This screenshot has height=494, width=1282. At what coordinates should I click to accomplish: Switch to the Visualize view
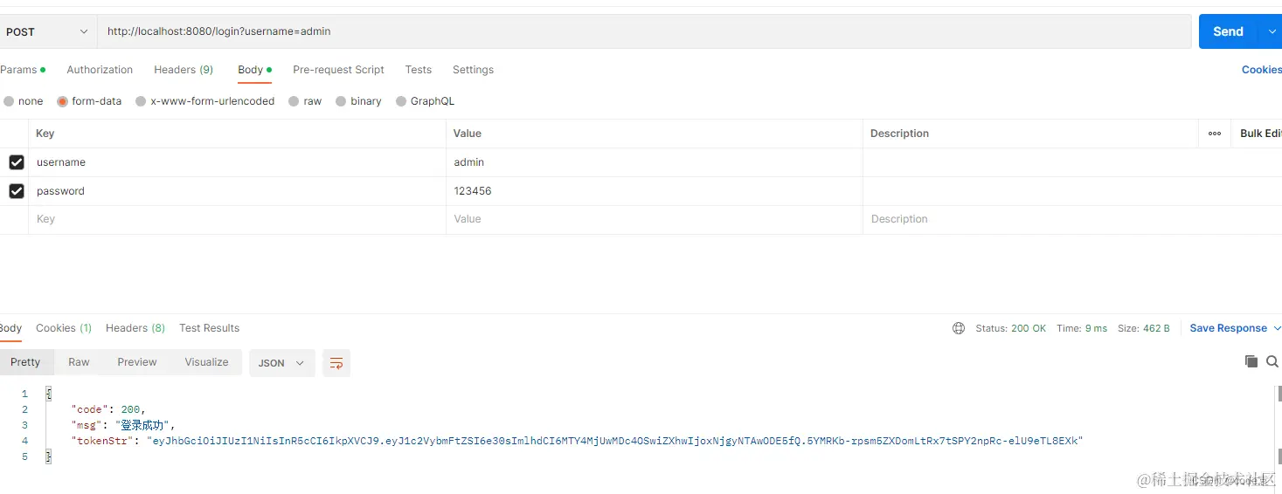pyautogui.click(x=206, y=362)
